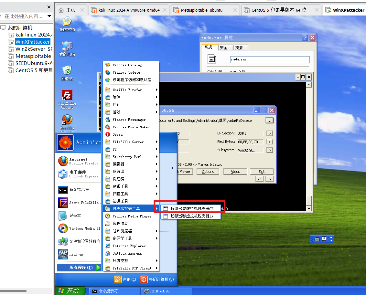Click command prompt scrollbar up arrow
The width and height of the screenshot is (366, 295).
(x=309, y=85)
